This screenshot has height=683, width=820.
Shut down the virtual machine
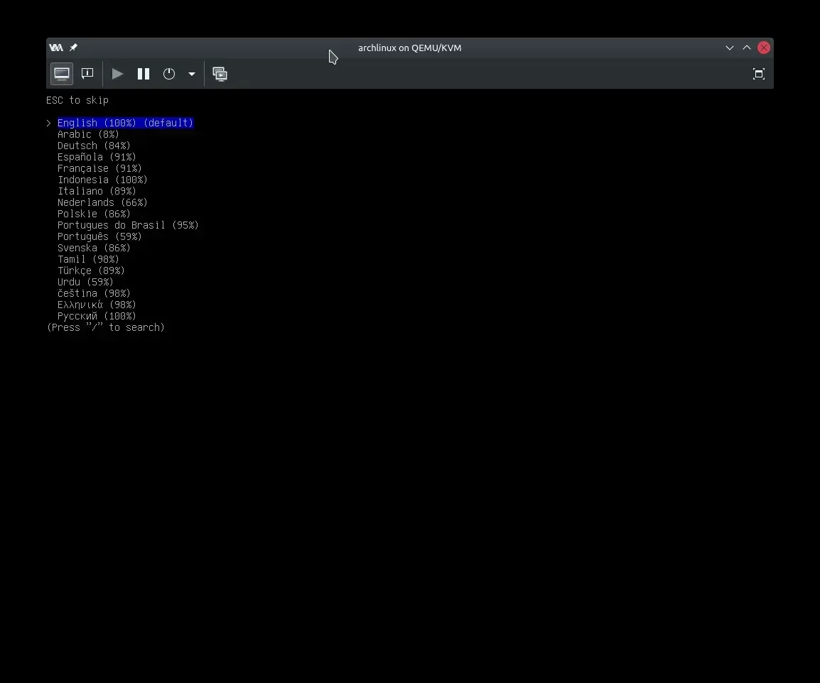(x=169, y=74)
